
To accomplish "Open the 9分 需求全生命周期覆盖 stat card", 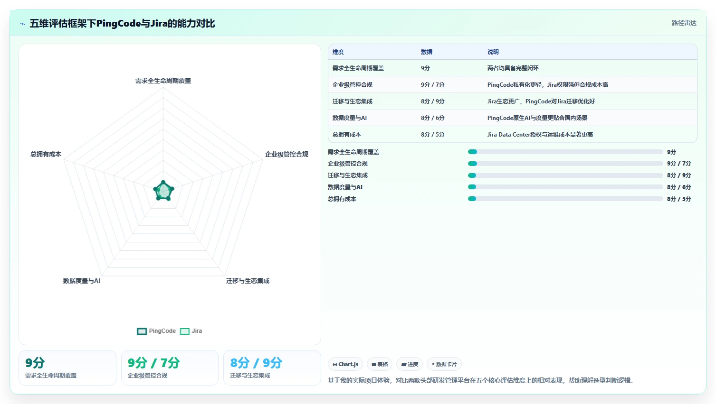I will (67, 367).
